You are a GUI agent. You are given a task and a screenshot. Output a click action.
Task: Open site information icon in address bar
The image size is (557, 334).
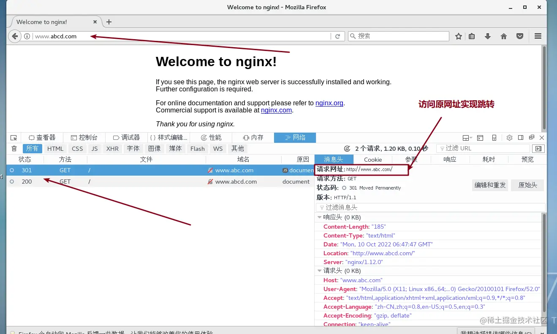coord(27,36)
